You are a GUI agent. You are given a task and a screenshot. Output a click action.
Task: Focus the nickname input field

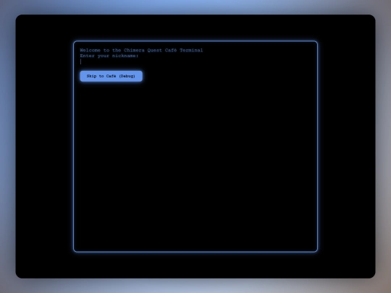coord(195,61)
